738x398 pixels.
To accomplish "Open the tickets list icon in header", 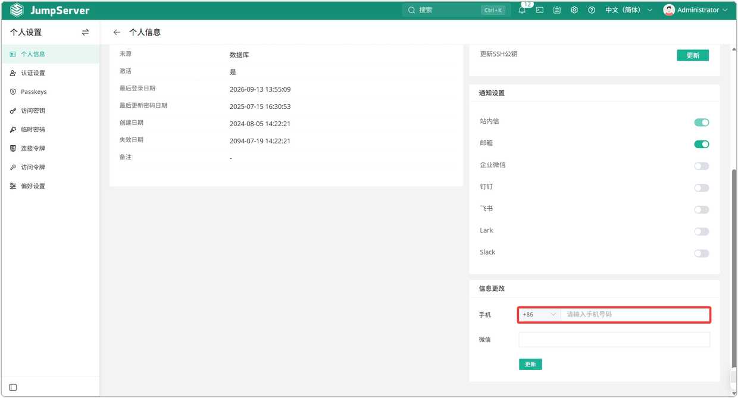I will pyautogui.click(x=556, y=10).
